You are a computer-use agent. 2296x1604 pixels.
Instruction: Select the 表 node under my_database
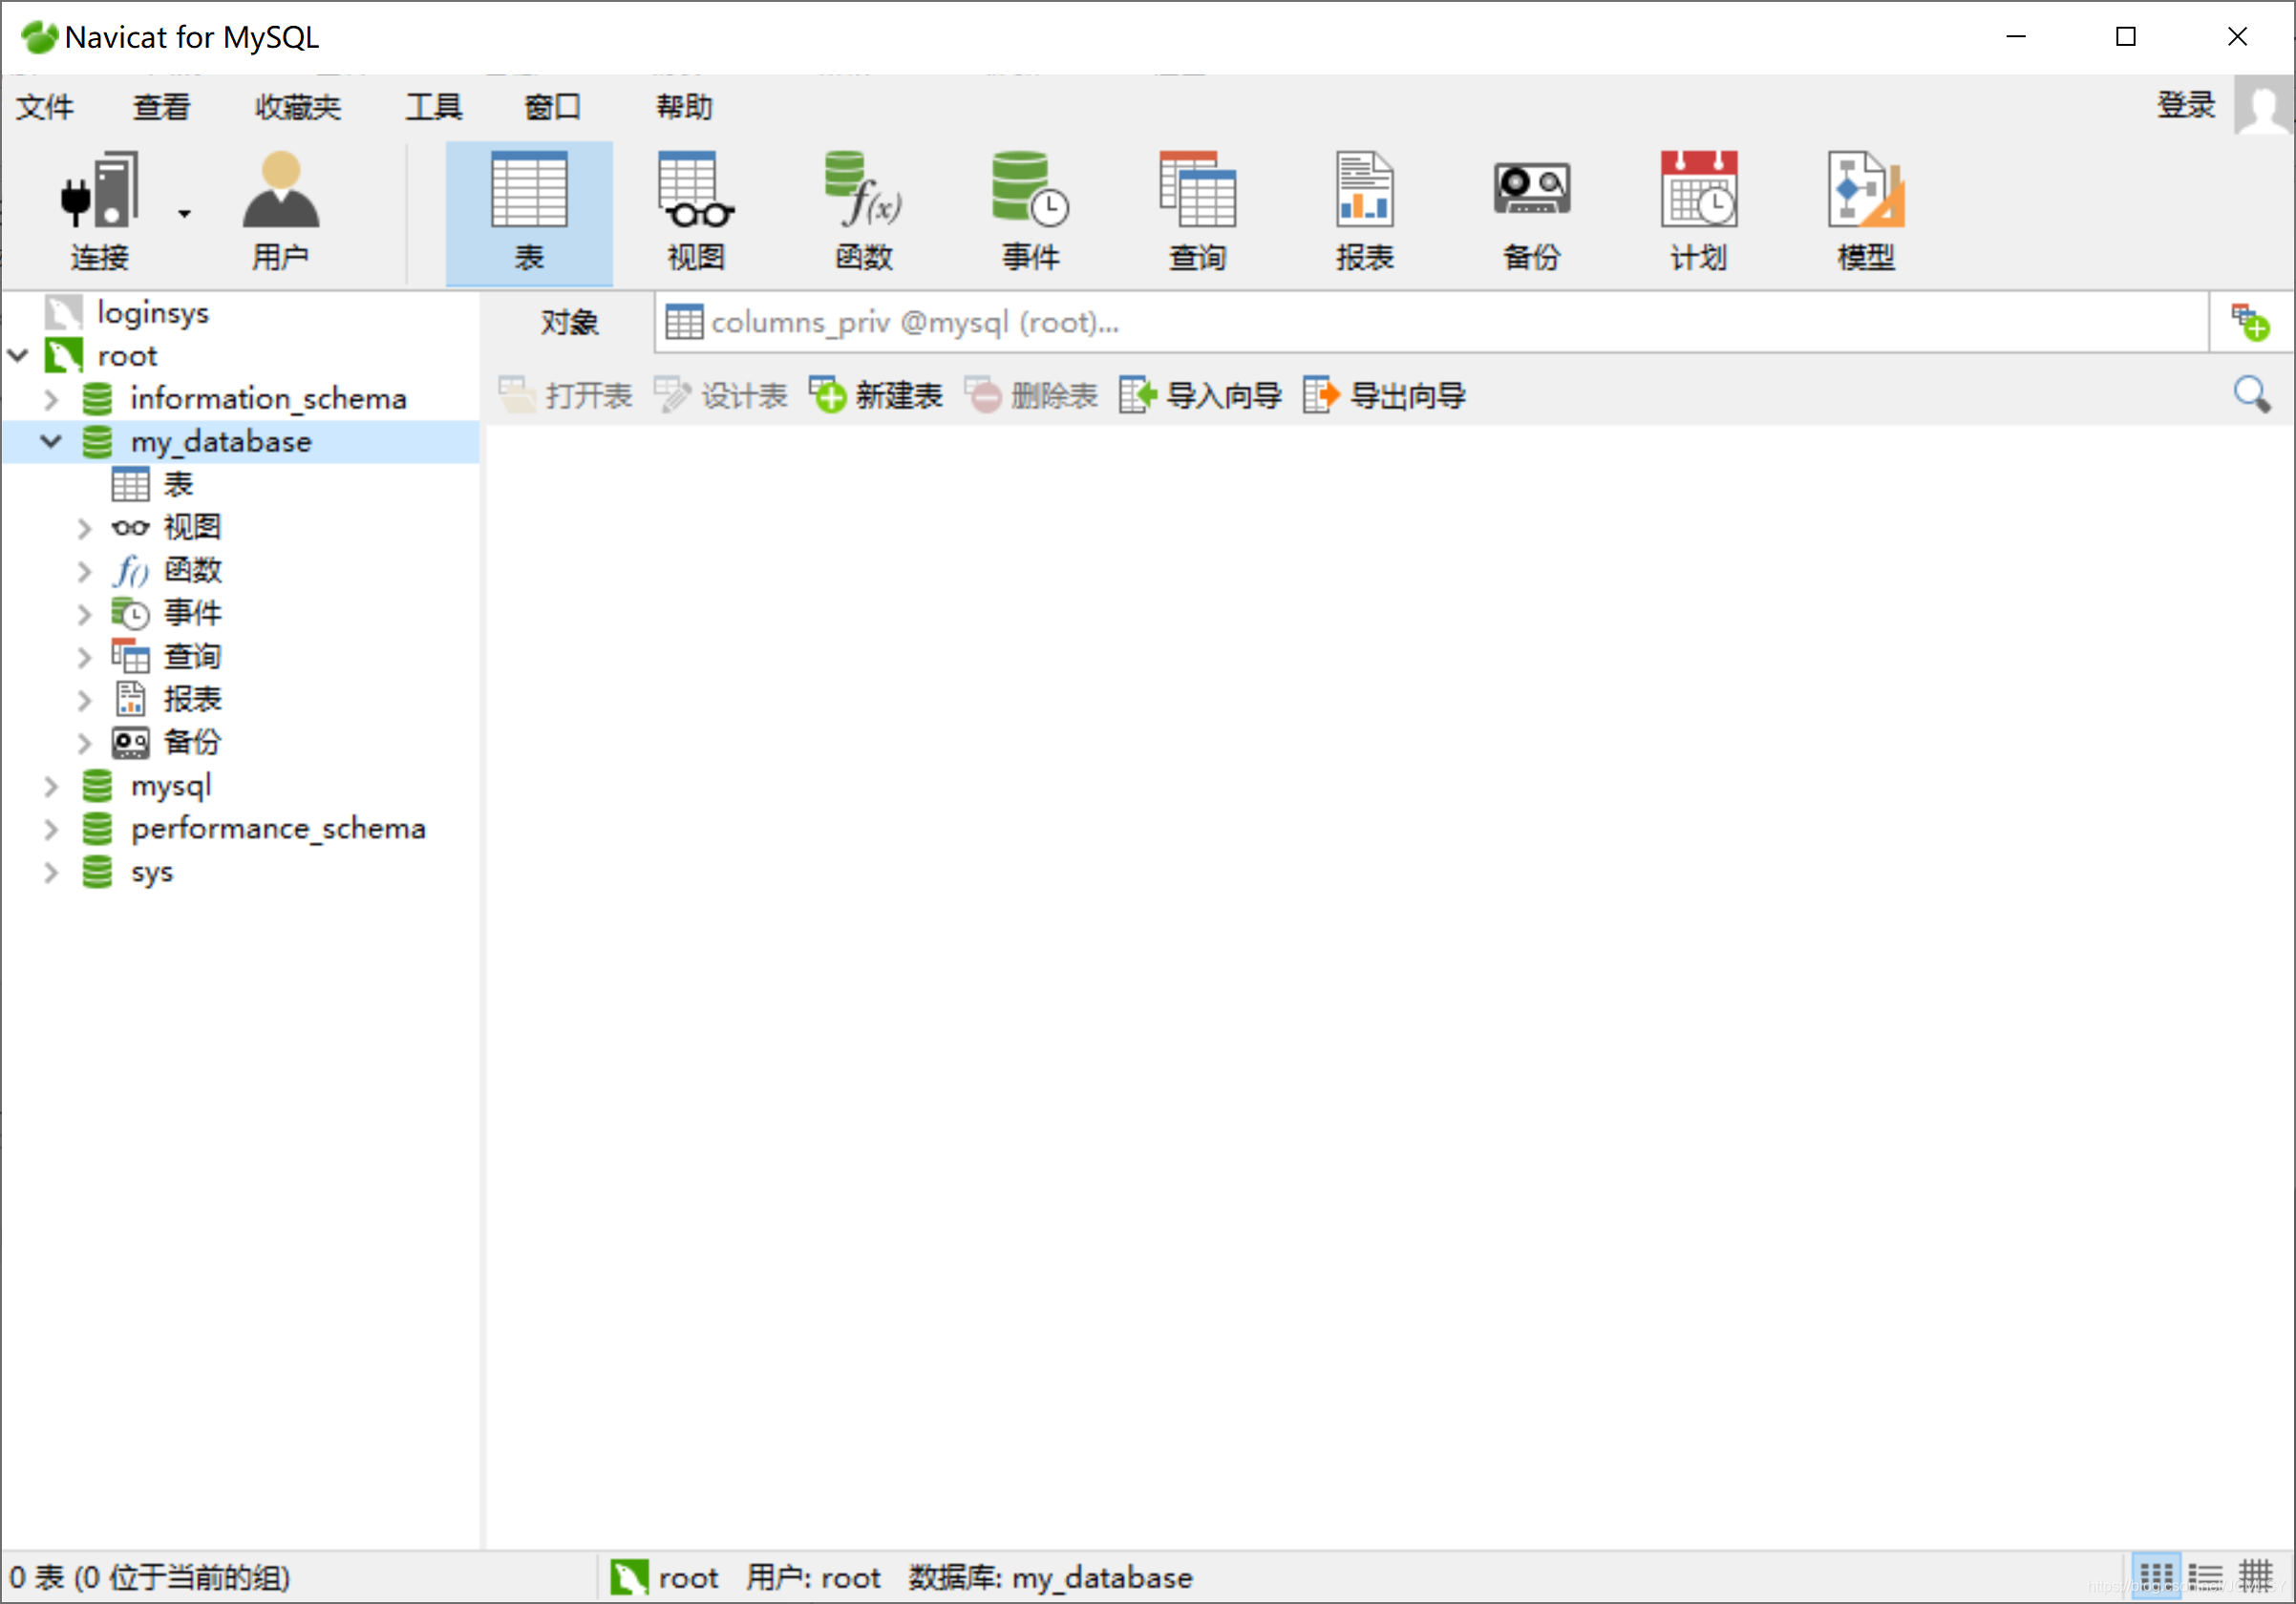coord(178,484)
